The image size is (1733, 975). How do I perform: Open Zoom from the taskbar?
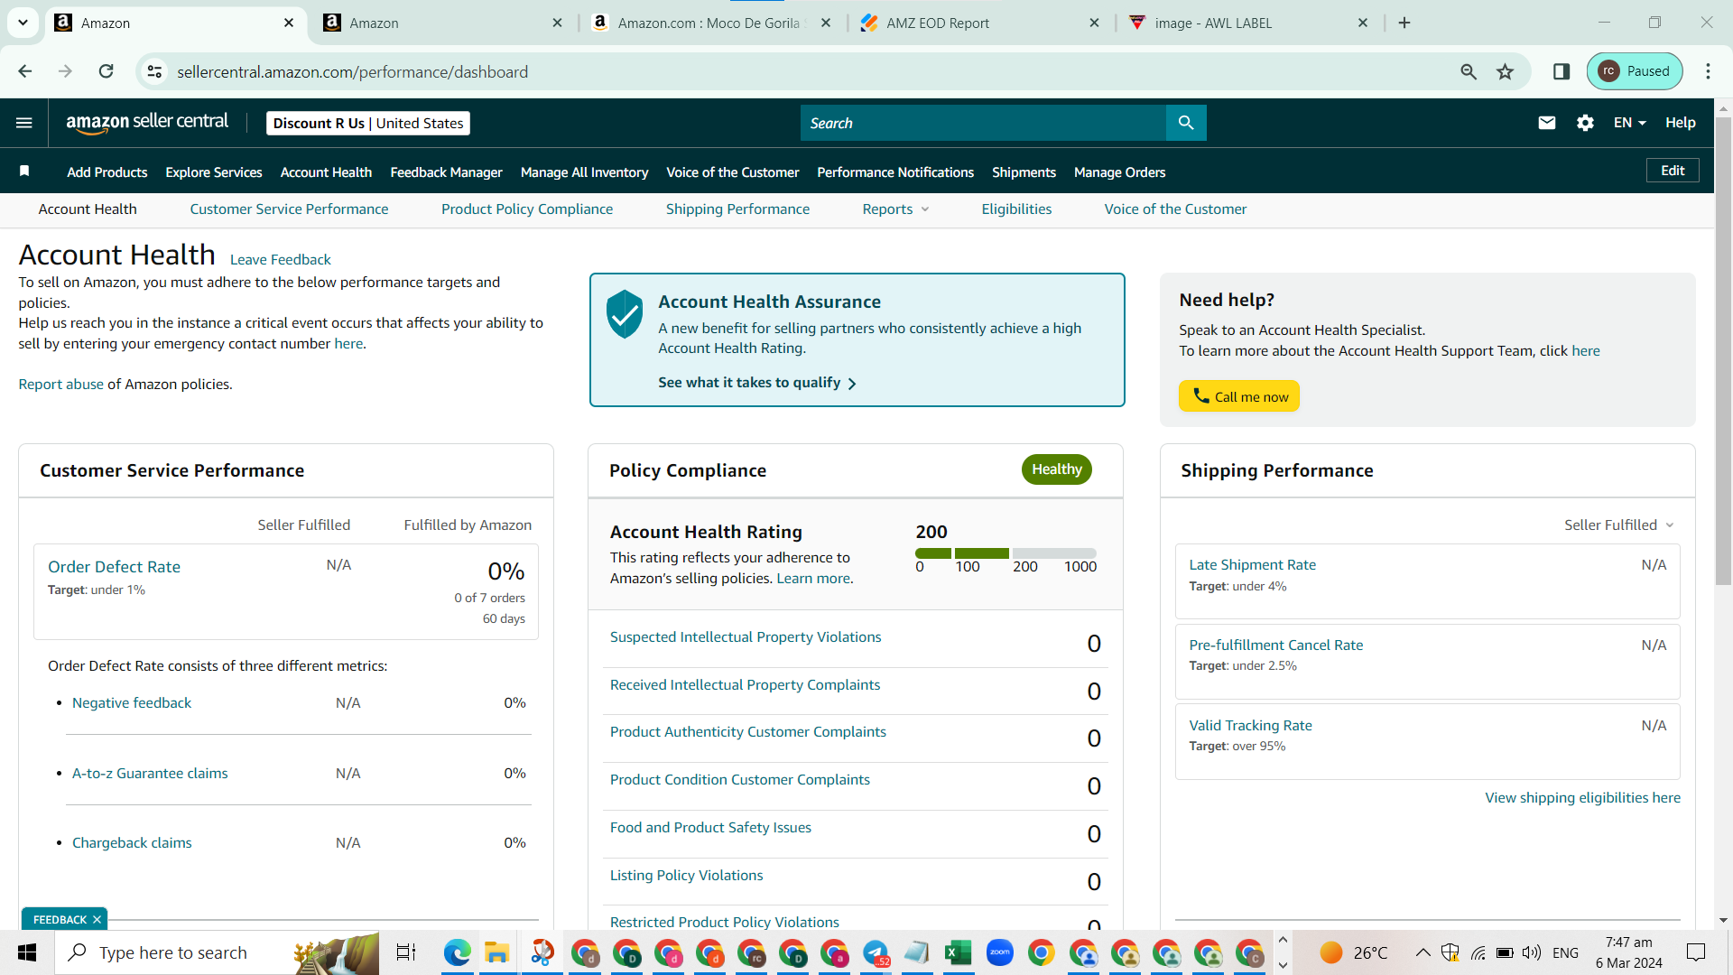[1000, 952]
